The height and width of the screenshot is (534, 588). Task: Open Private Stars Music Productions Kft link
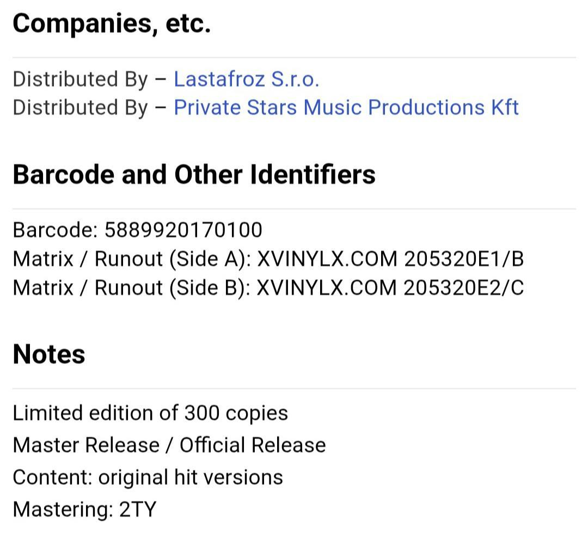pyautogui.click(x=346, y=108)
